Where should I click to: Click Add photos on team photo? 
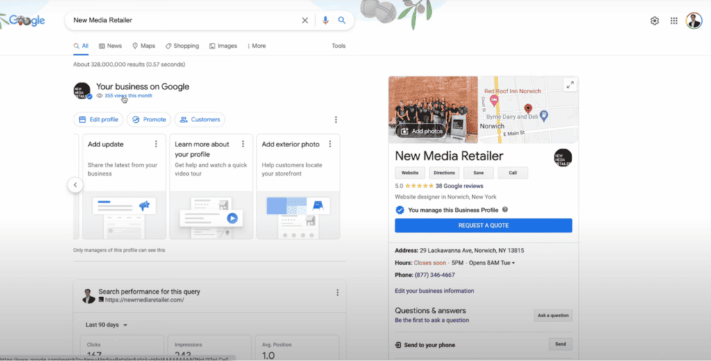[x=421, y=131]
